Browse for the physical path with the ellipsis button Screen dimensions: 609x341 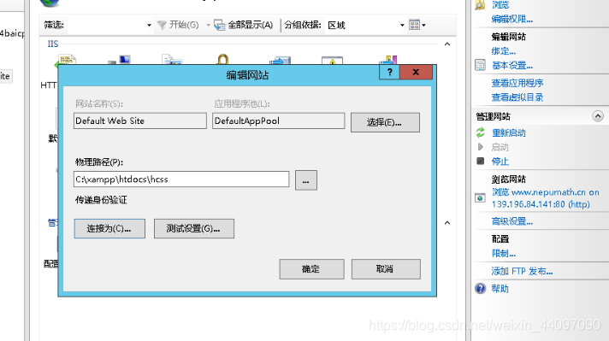[306, 180]
